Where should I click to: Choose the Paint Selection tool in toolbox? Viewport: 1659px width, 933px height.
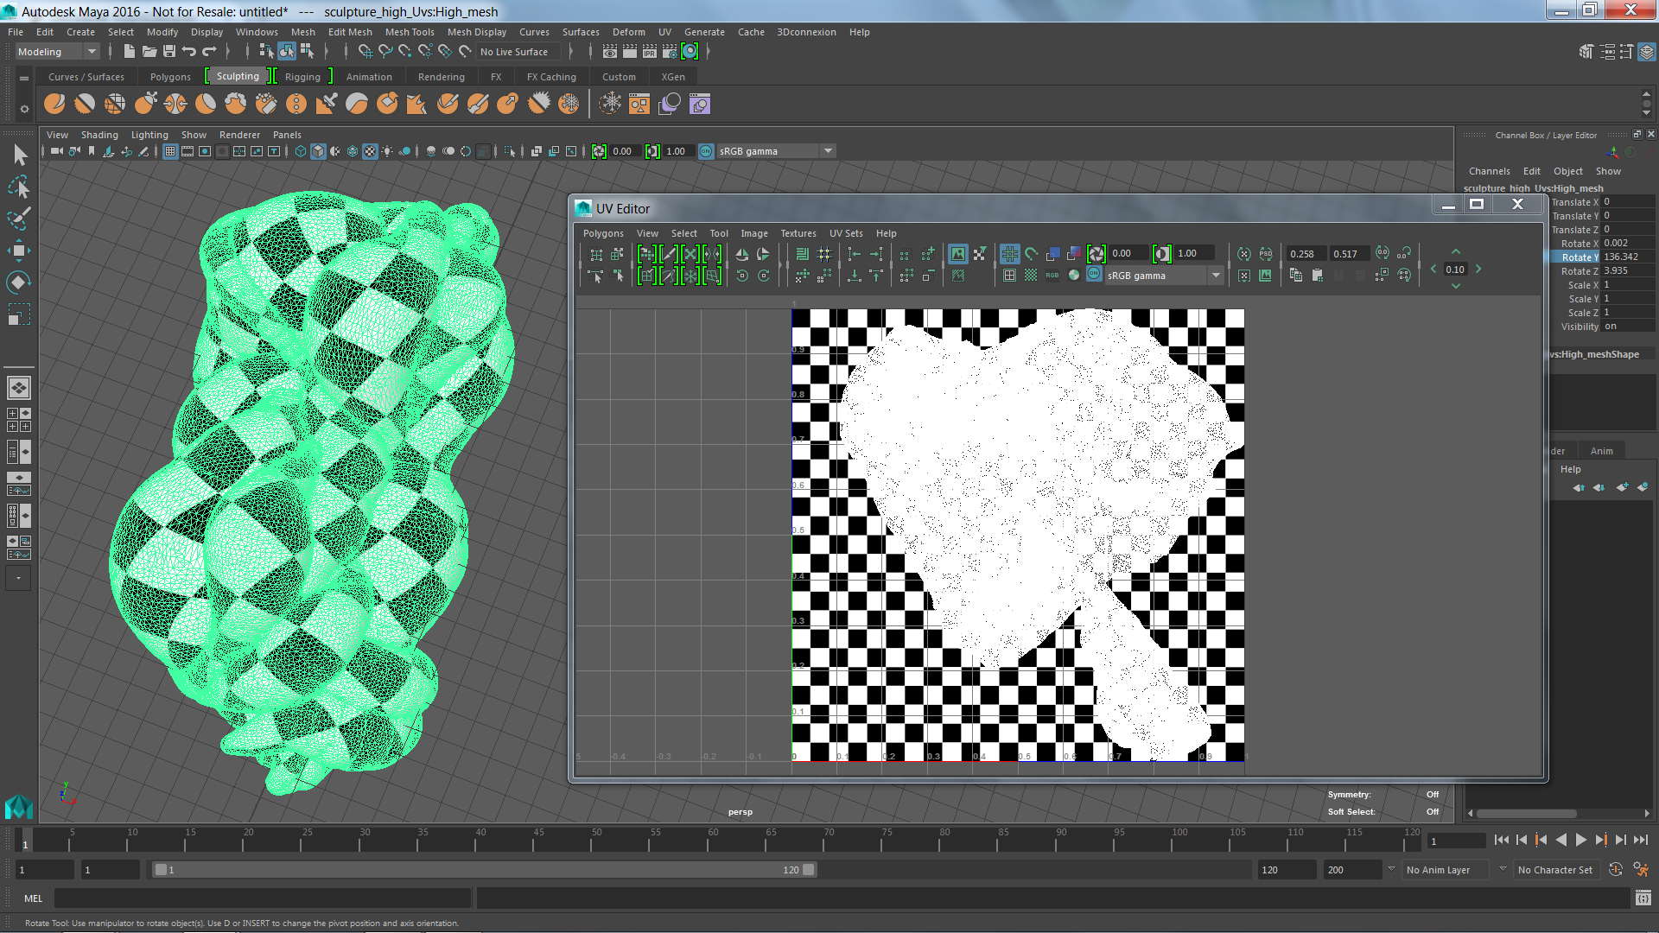point(19,219)
